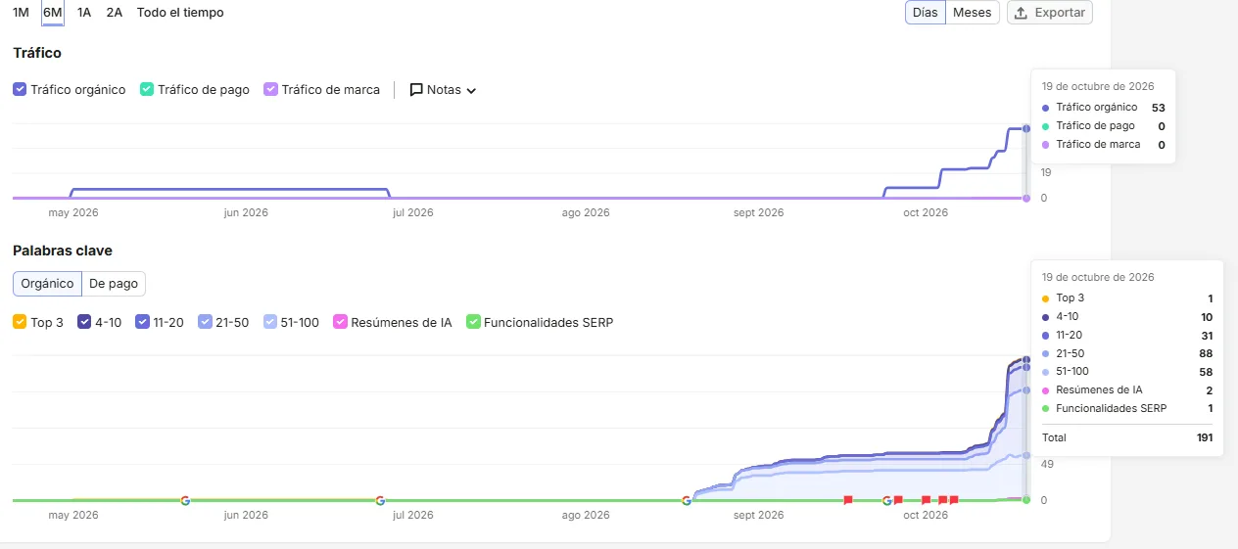The image size is (1238, 549).
Task: Switch chart granularity to Días
Action: pyautogui.click(x=926, y=13)
